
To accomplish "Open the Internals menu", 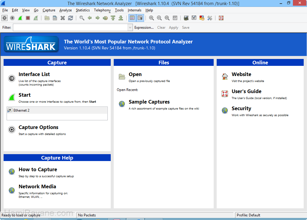I will (134, 10).
